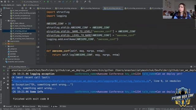Image resolution: width=196 pixels, height=110 pixels.
Task: Change UTF-8 file encoding in status bar
Action: coord(144,109)
